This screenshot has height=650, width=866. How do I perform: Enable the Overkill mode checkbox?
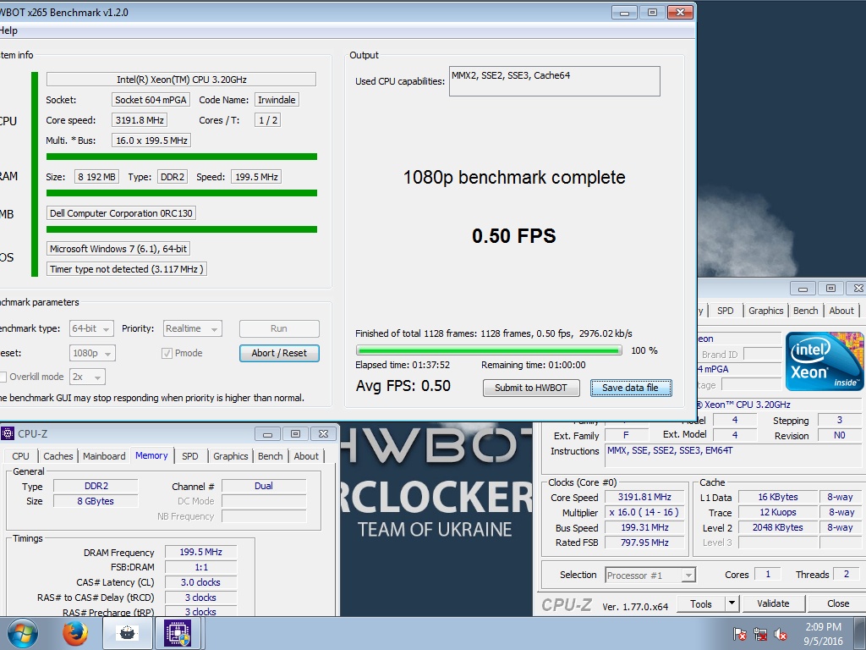click(x=3, y=377)
